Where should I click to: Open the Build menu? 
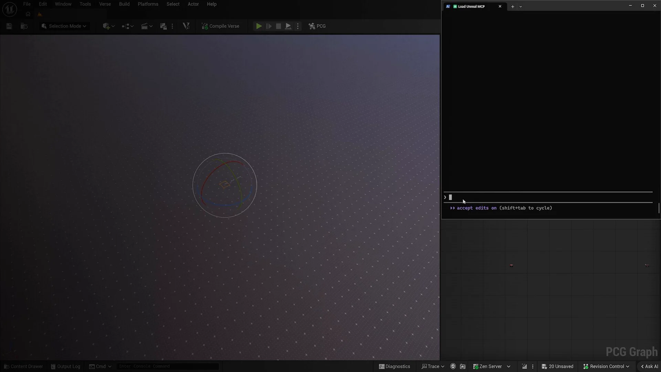(124, 4)
